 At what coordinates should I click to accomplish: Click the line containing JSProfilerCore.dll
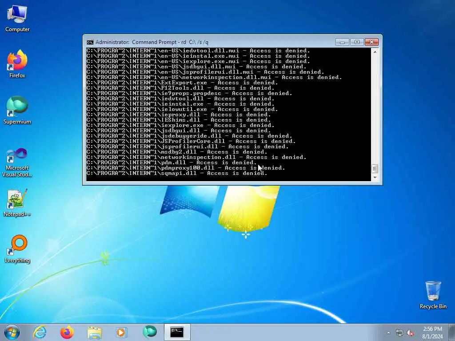click(x=191, y=141)
